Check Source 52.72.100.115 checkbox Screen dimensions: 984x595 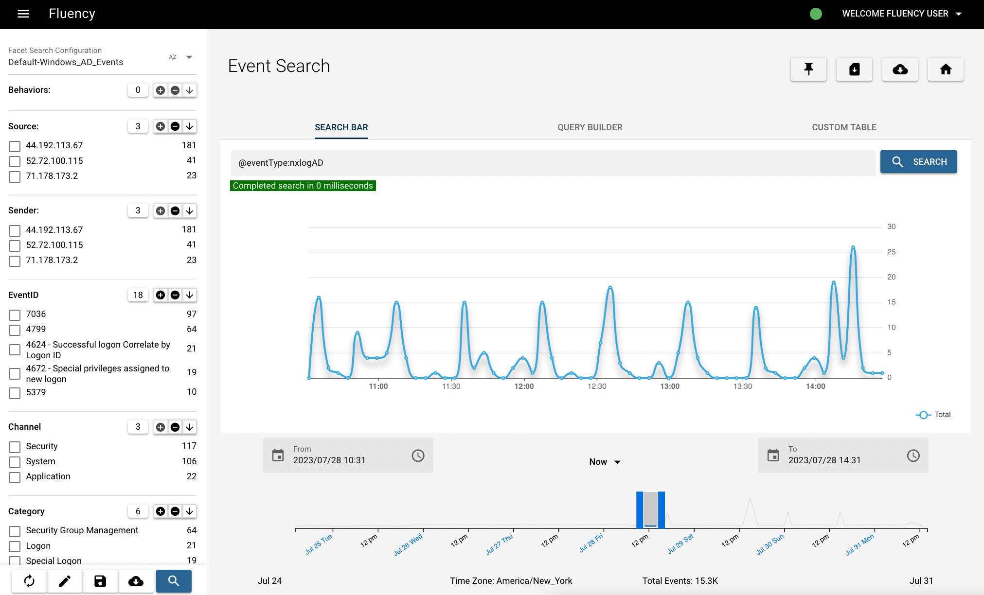[15, 161]
